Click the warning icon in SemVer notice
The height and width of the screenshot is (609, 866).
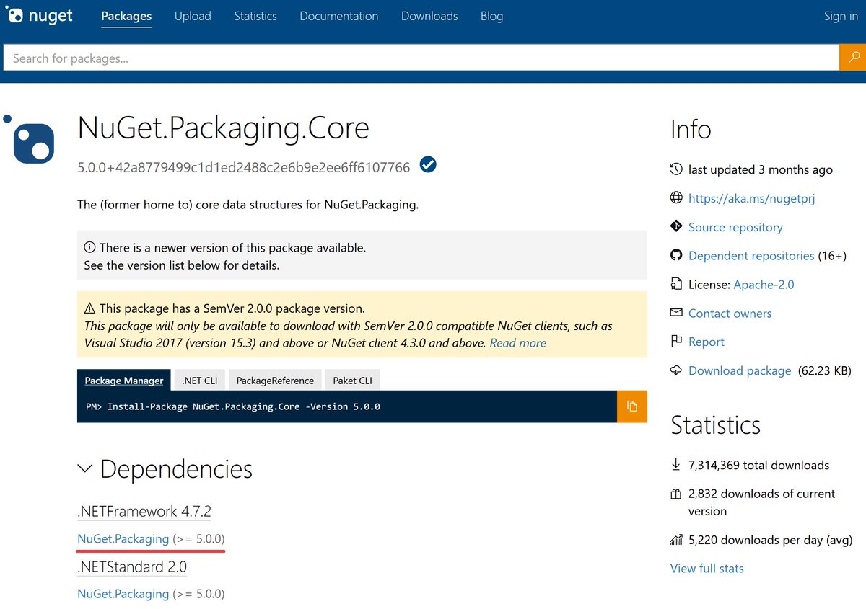tap(90, 308)
